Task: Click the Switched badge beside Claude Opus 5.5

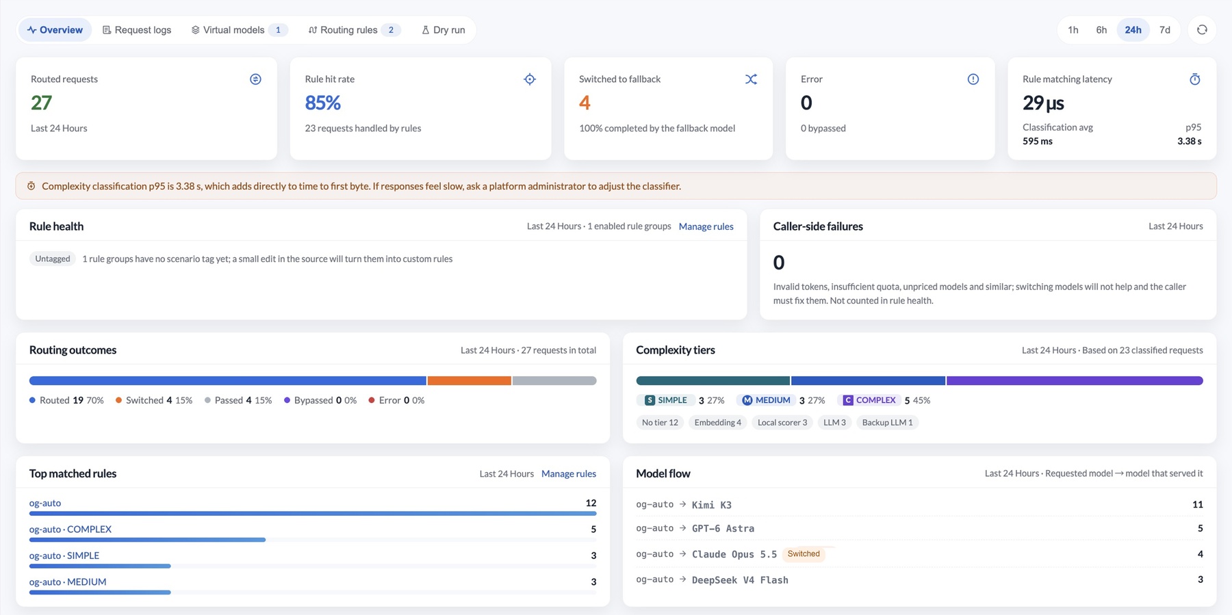Action: pyautogui.click(x=804, y=554)
